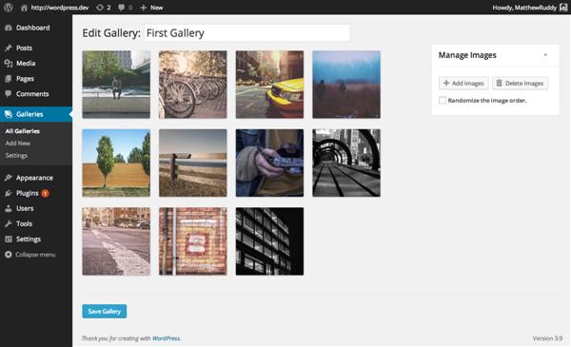Open the New content dropdown
571x347 pixels.
coord(151,8)
